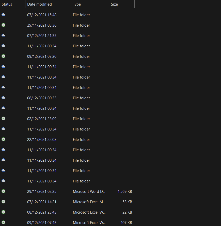Click the synced icon of the 407 KB Excel file

4,222
